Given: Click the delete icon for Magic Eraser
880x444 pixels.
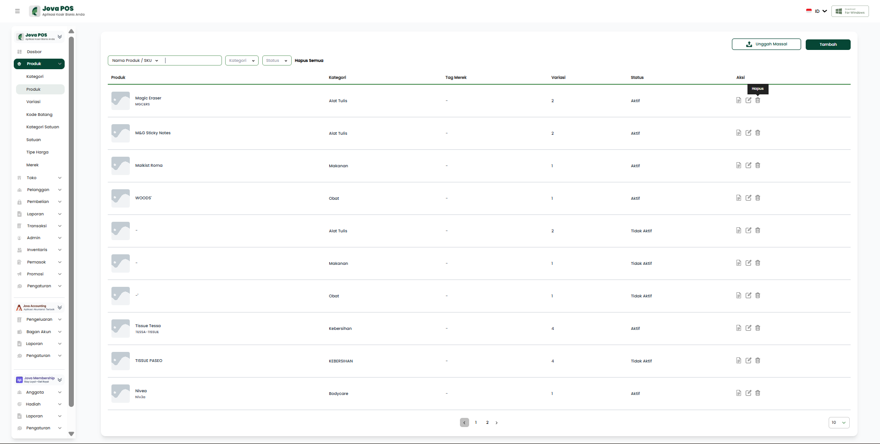Looking at the screenshot, I should pos(758,100).
